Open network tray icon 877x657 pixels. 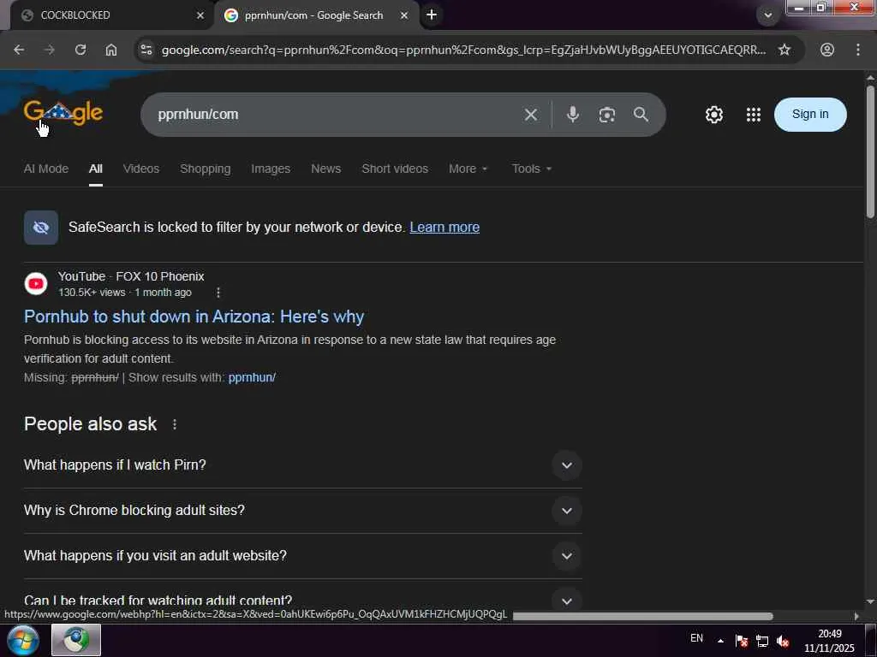761,641
